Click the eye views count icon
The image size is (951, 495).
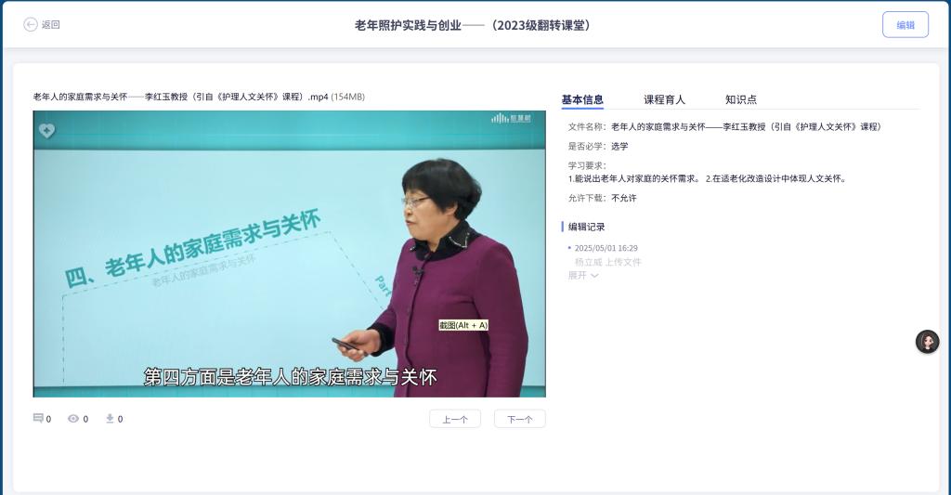(73, 419)
